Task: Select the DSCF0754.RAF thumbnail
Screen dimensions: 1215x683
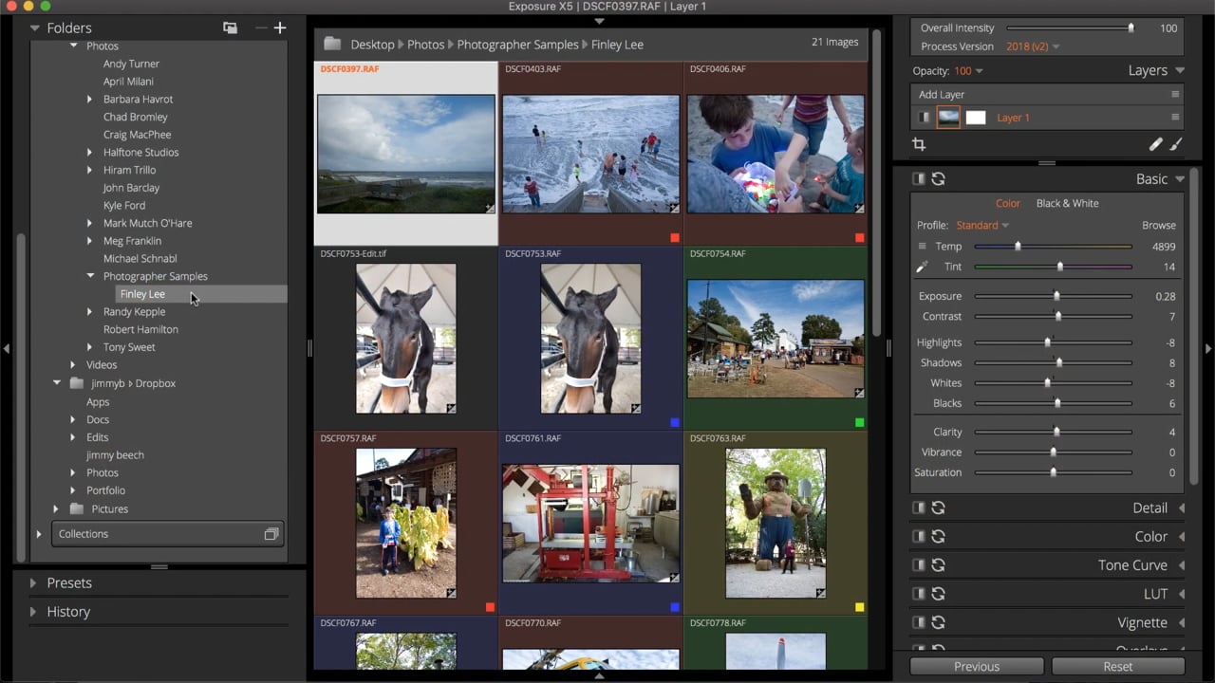Action: tap(776, 339)
